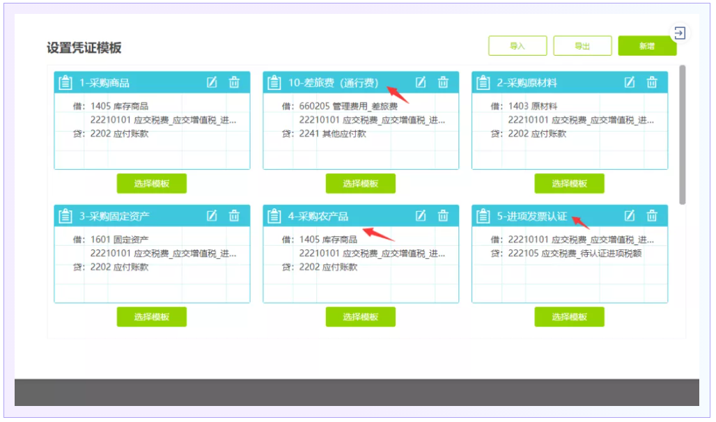Delete the 3-采购固定资产 template
Image resolution: width=716 pixels, height=422 pixels.
234,216
